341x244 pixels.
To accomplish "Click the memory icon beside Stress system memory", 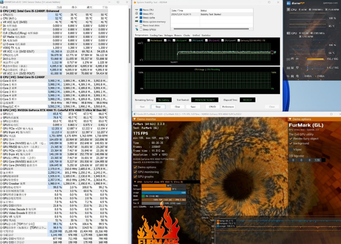I will click(x=137, y=22).
